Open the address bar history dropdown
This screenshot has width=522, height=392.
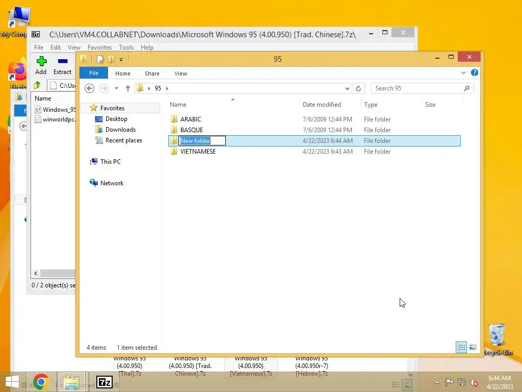[347, 88]
